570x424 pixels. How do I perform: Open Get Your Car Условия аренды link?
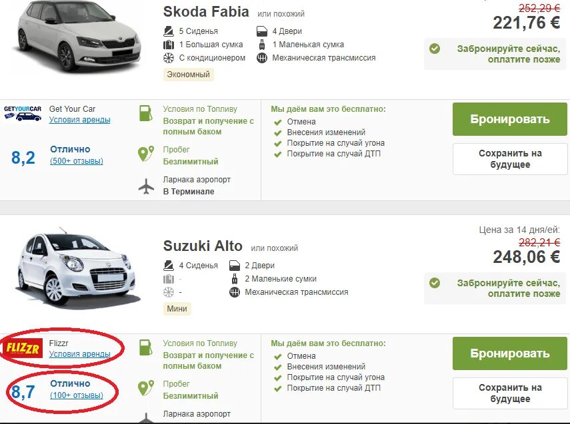(80, 120)
